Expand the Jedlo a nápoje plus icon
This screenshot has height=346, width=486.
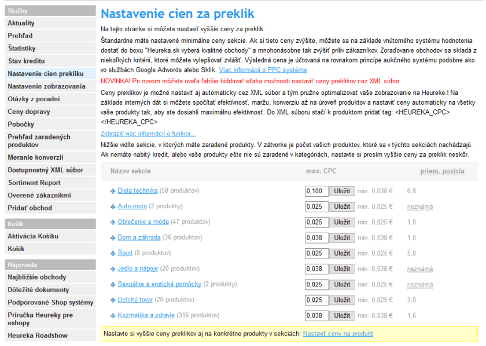[x=113, y=269]
